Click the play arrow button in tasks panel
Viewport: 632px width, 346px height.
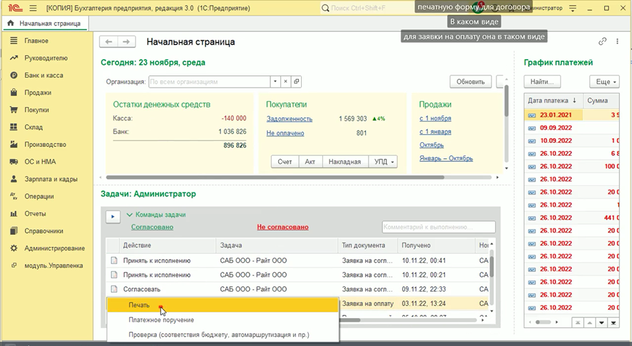[x=113, y=217]
